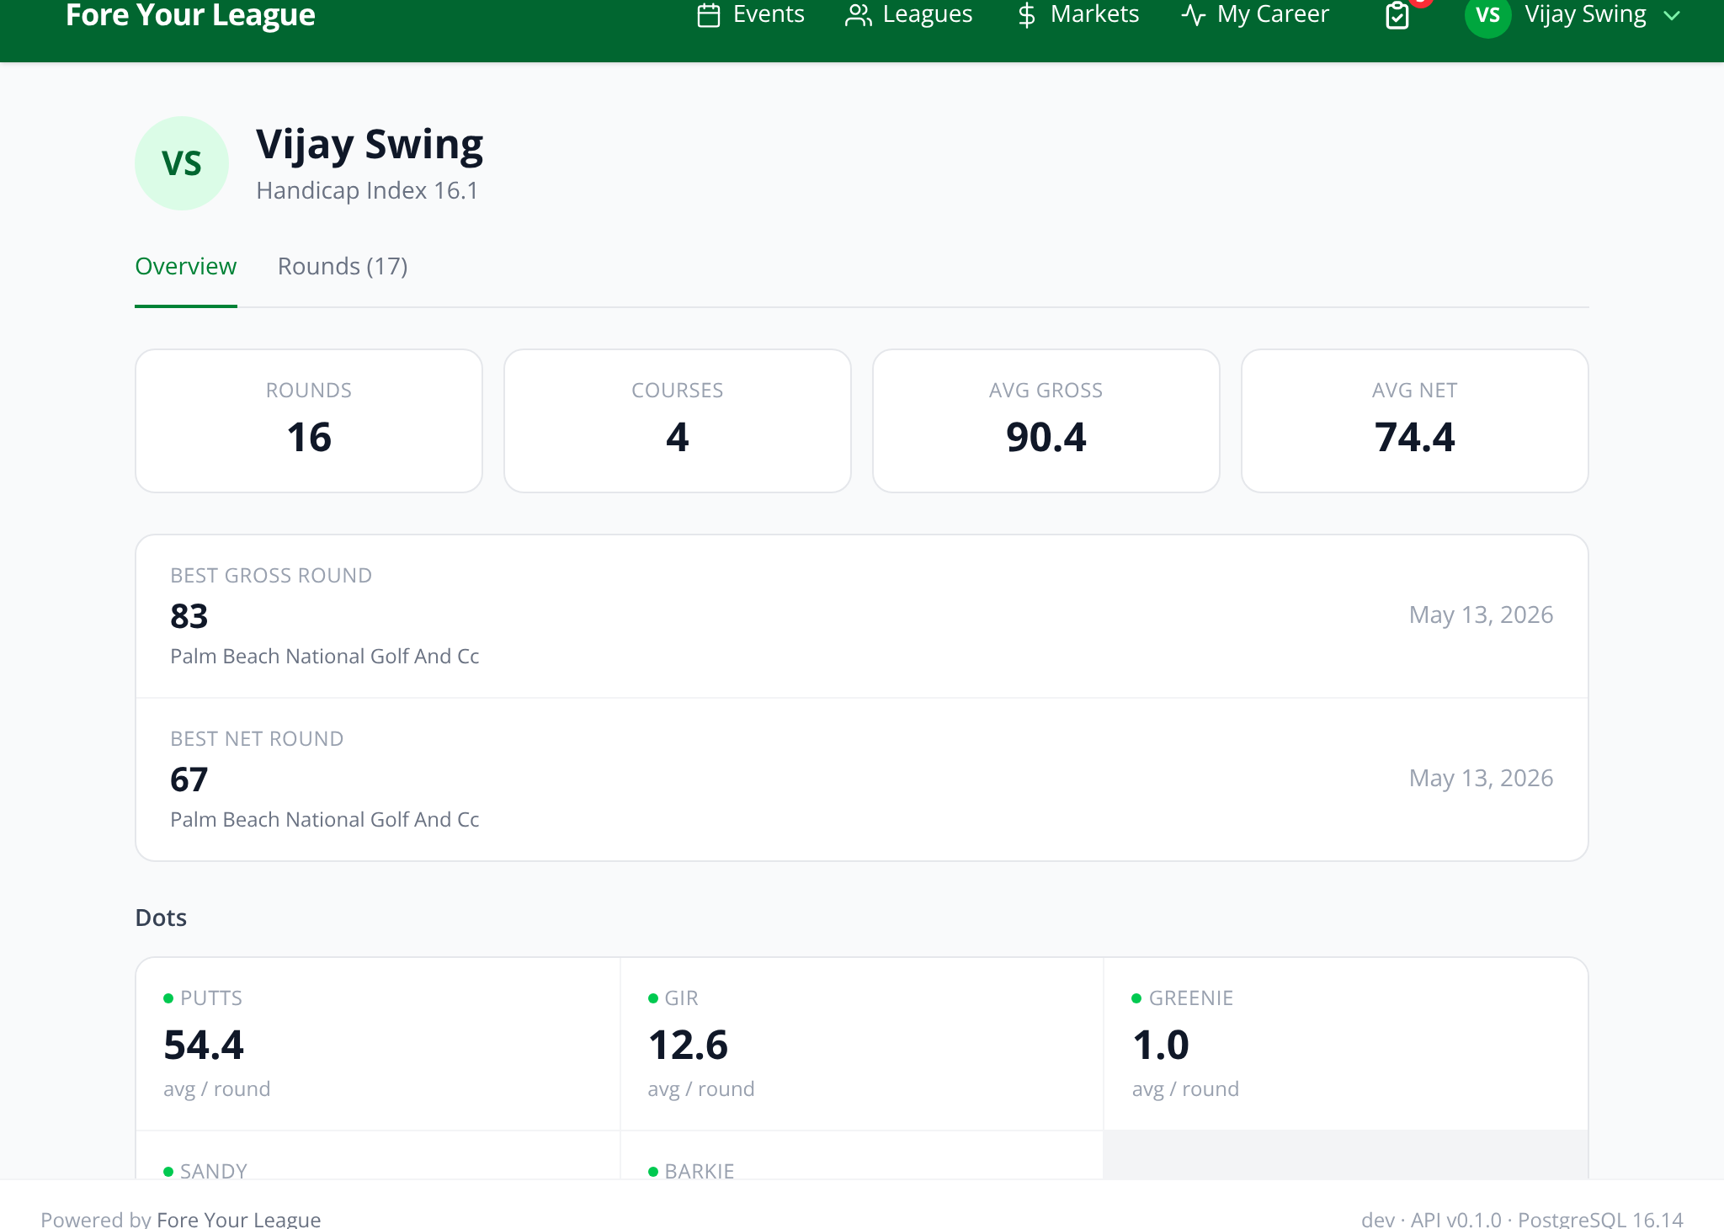Expand the Vijay Swing user menu chevron

coord(1672,15)
